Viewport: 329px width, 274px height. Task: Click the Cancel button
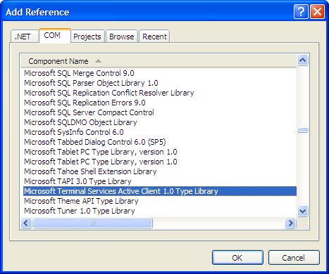294,258
